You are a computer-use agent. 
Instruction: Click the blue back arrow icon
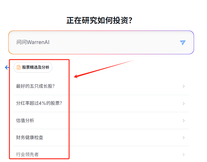point(7,67)
